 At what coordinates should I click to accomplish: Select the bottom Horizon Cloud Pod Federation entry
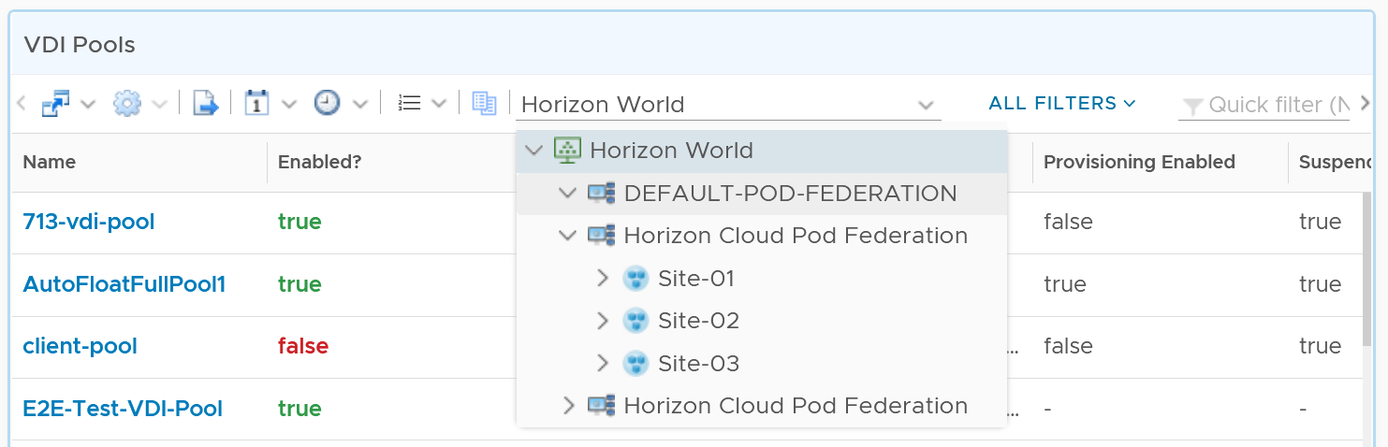[796, 406]
